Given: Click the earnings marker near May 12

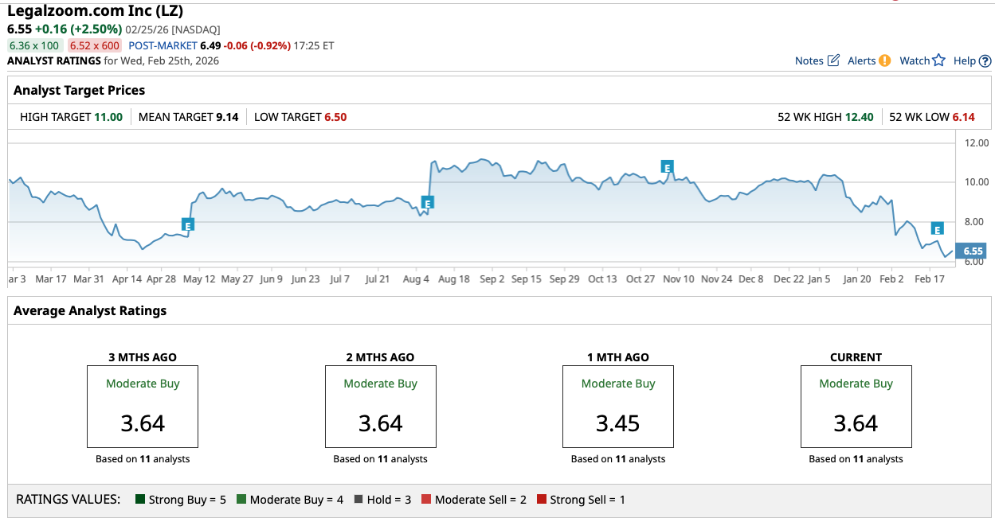Looking at the screenshot, I should pyautogui.click(x=188, y=224).
